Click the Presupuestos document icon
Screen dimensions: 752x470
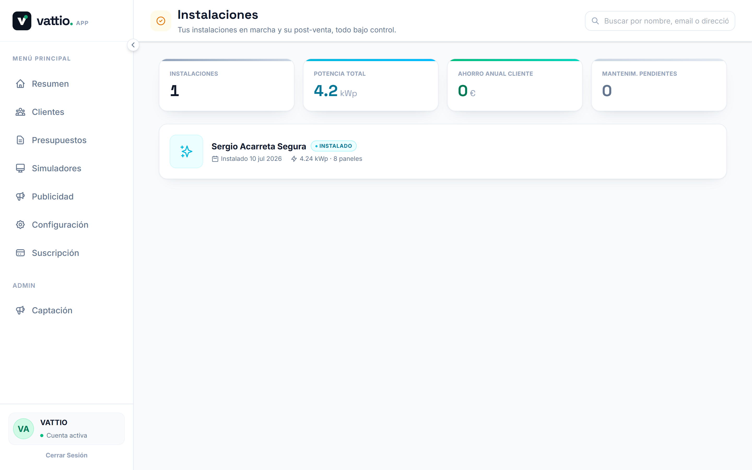20,140
